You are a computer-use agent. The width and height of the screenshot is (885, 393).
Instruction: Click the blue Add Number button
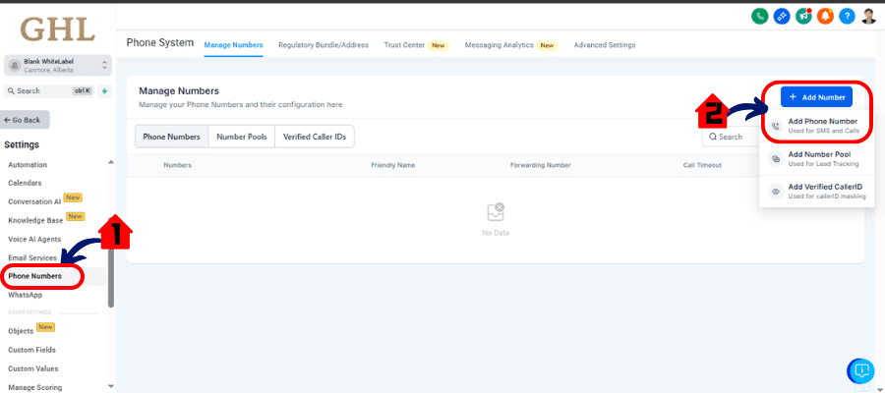(x=816, y=97)
